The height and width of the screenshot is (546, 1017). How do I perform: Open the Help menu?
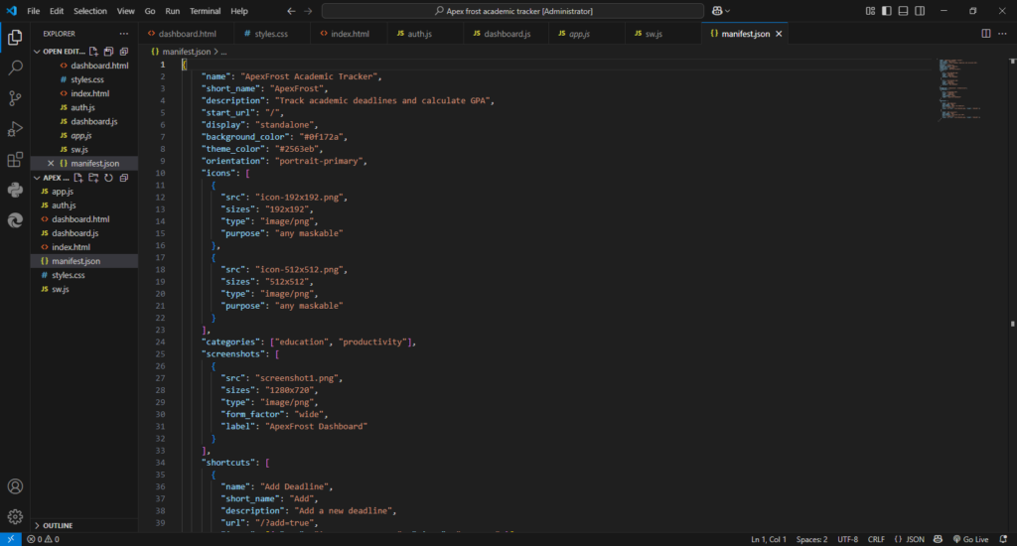pos(239,11)
